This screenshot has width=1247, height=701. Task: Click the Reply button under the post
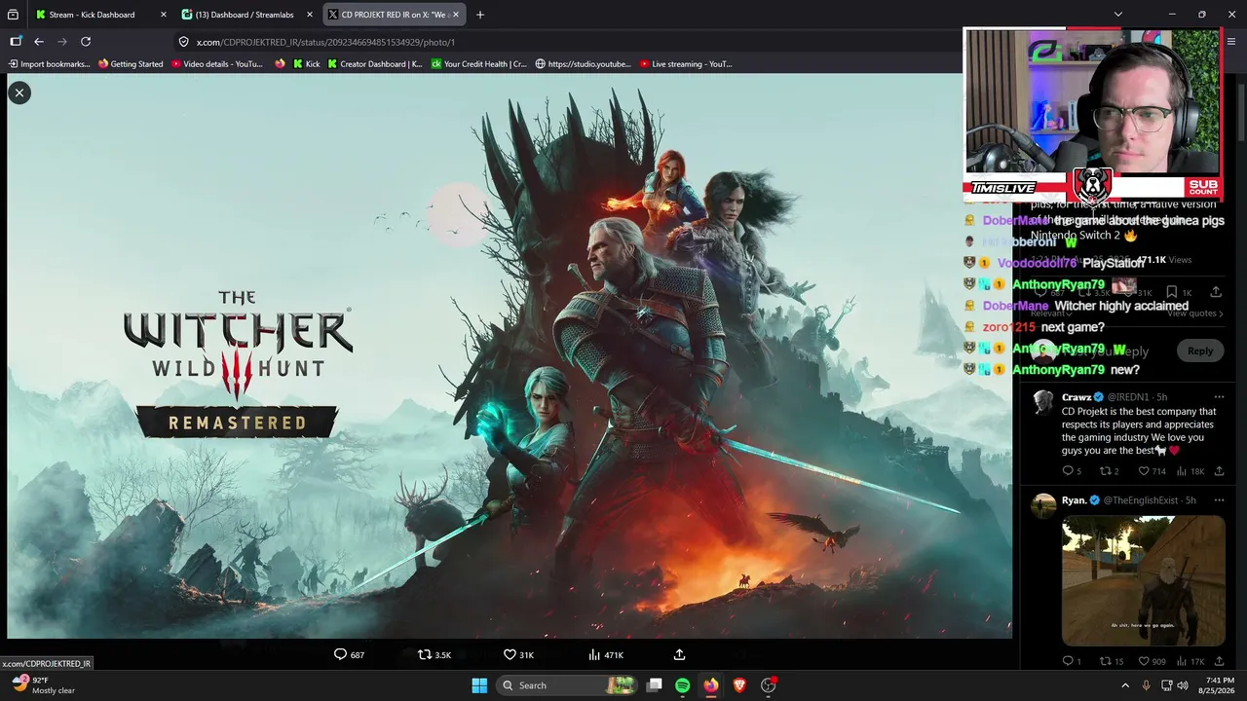tap(1200, 350)
